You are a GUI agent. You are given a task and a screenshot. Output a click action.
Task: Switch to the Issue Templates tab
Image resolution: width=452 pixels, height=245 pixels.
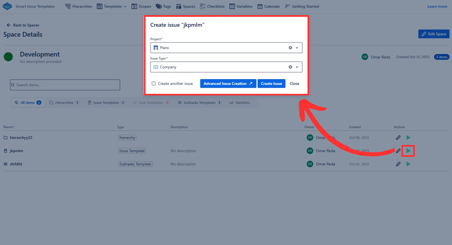(106, 103)
